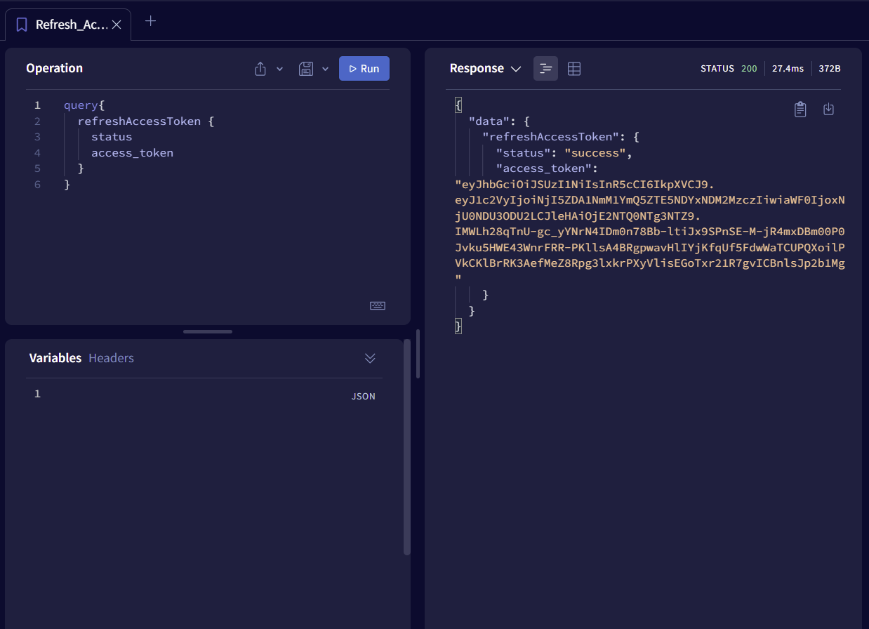Switch response to table view

(x=574, y=69)
